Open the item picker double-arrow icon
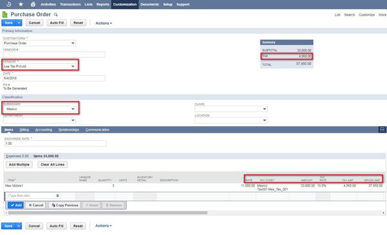 (x=57, y=196)
